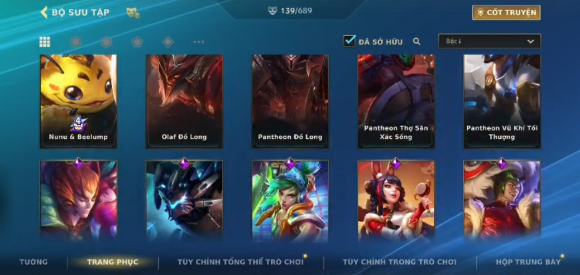The width and height of the screenshot is (580, 275).
Task: Open more filters ellipsis icon
Action: coord(199,42)
